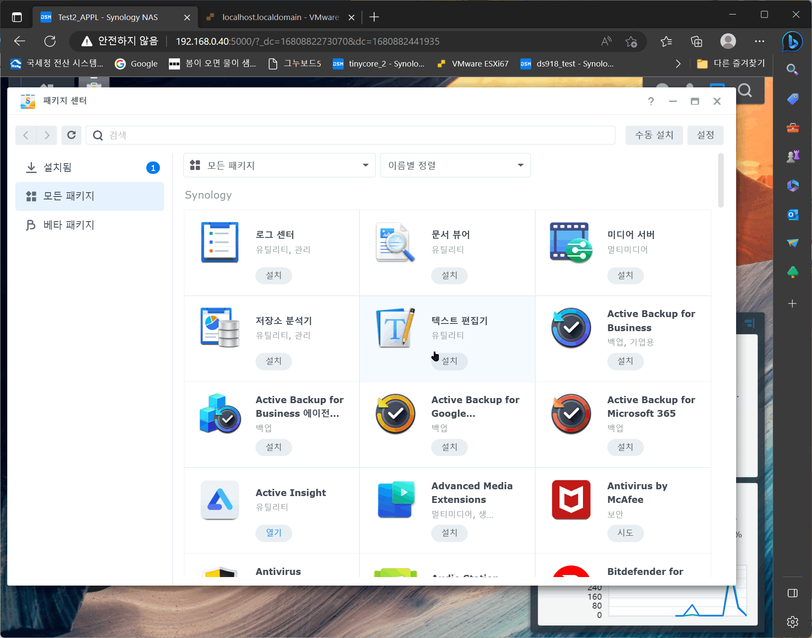Install 미디어 서버 package
The height and width of the screenshot is (638, 812).
pyautogui.click(x=625, y=275)
